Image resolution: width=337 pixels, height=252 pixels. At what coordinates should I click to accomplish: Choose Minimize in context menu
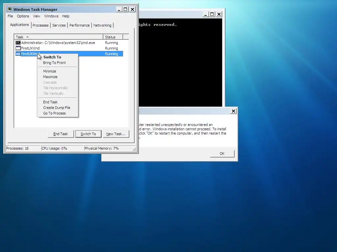(58, 71)
